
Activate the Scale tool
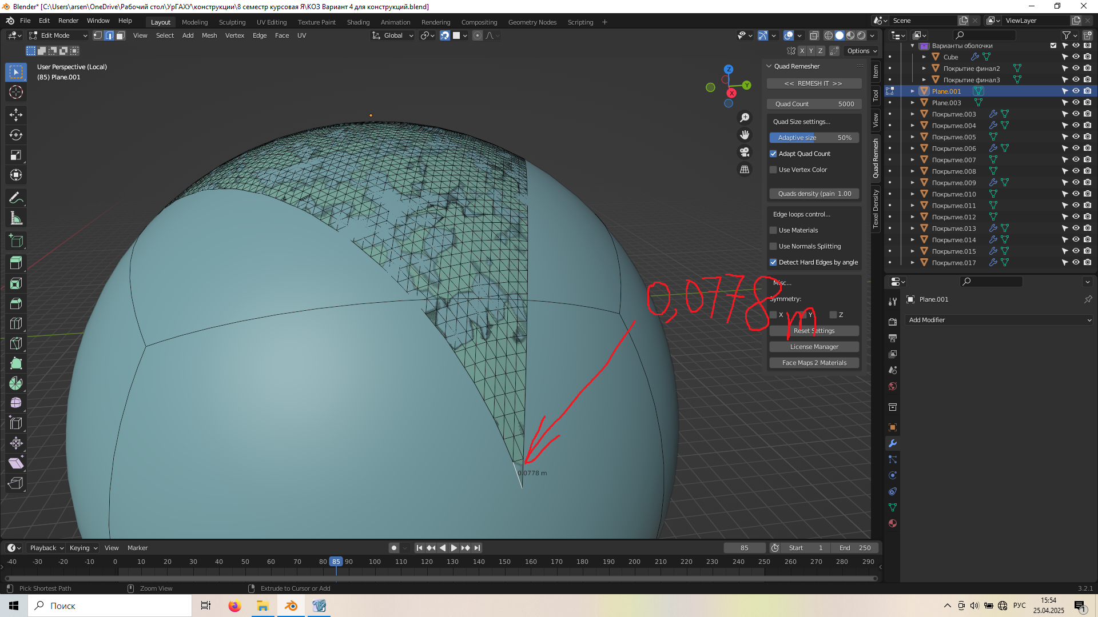click(16, 155)
